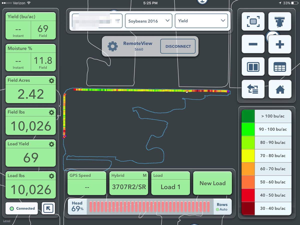This screenshot has height=225, width=300.
Task: Open Load lbs tile settings gear
Action: click(51, 176)
